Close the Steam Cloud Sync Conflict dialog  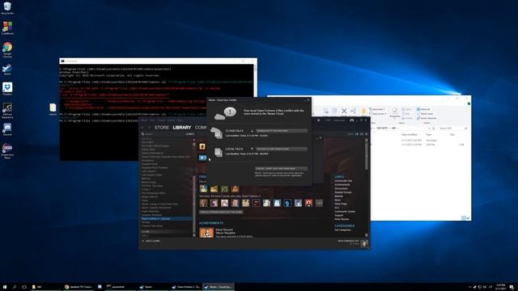[x=308, y=100]
